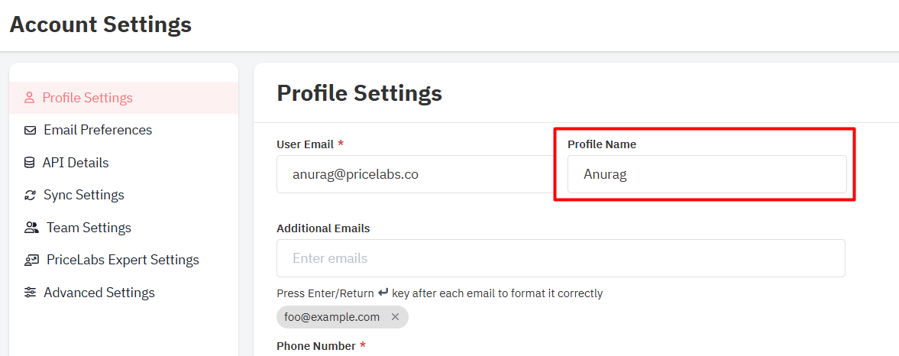Screen dimensions: 899x356
Task: Click the Team Settings people icon
Action: (x=31, y=228)
